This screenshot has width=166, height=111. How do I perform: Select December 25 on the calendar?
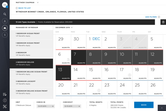click(140, 88)
